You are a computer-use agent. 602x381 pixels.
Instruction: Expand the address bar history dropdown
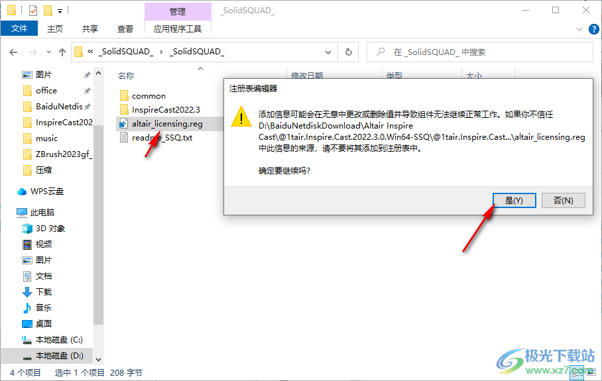pos(328,52)
